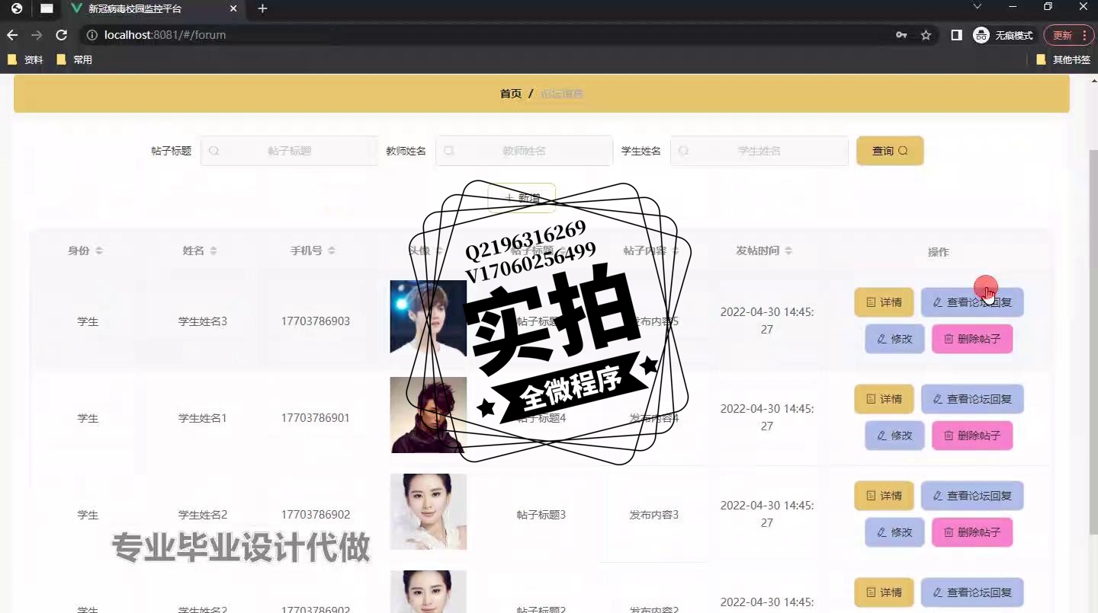
Task: Open the 资料 bookmark folder
Action: point(25,59)
